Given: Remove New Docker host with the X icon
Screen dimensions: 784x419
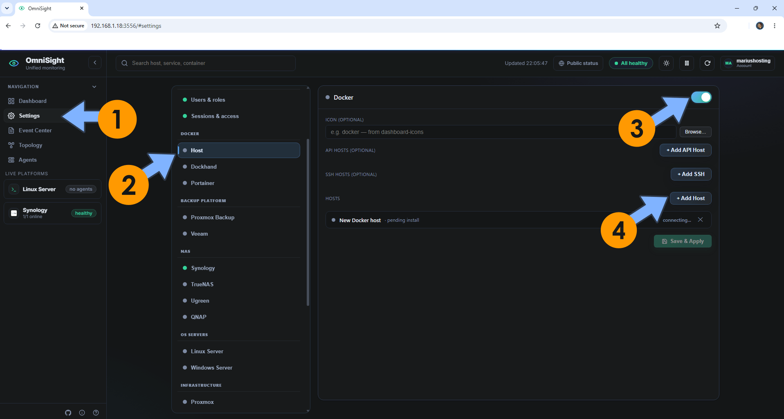Looking at the screenshot, I should pos(700,220).
